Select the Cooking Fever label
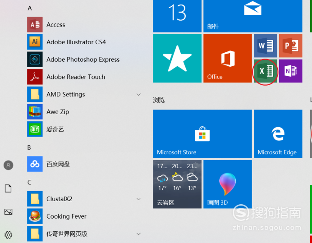Viewport: 312px width, 243px height. coord(66,216)
